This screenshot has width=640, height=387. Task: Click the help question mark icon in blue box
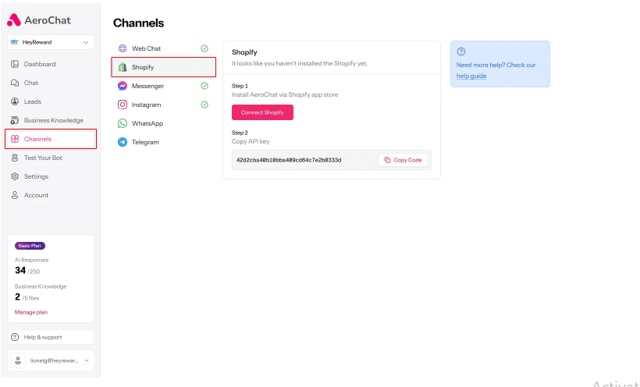coord(461,51)
